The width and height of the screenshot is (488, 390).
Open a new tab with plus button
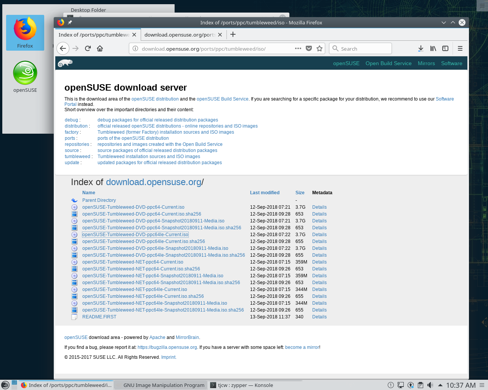pos(233,35)
